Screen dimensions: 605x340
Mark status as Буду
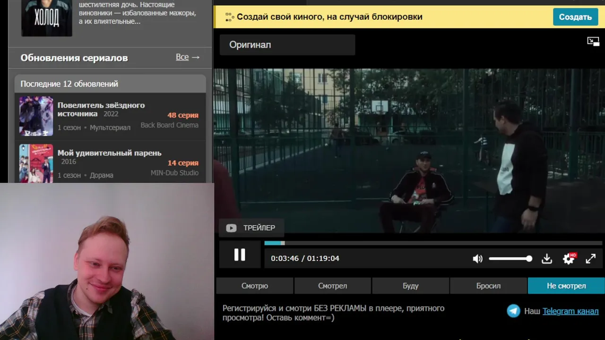[411, 286]
